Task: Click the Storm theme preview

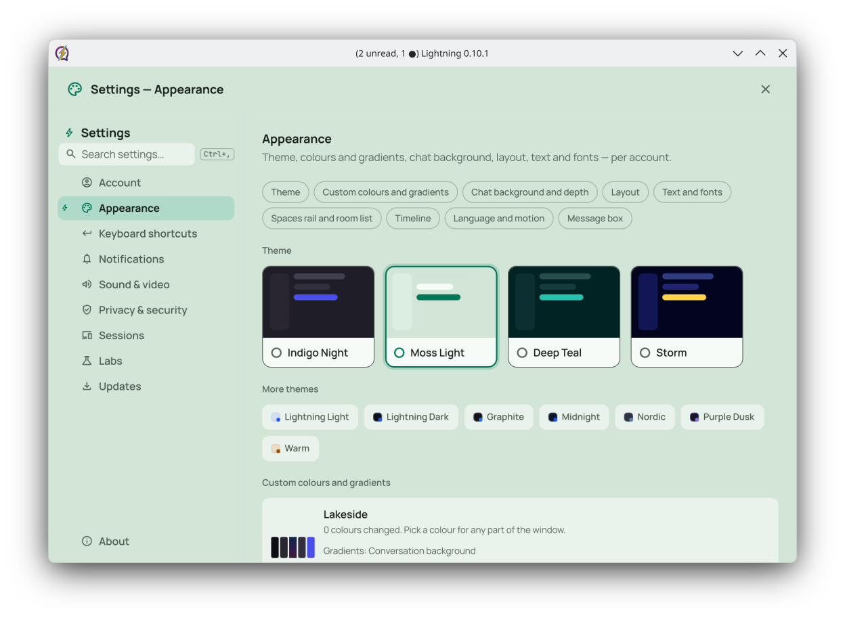Action: 687,302
